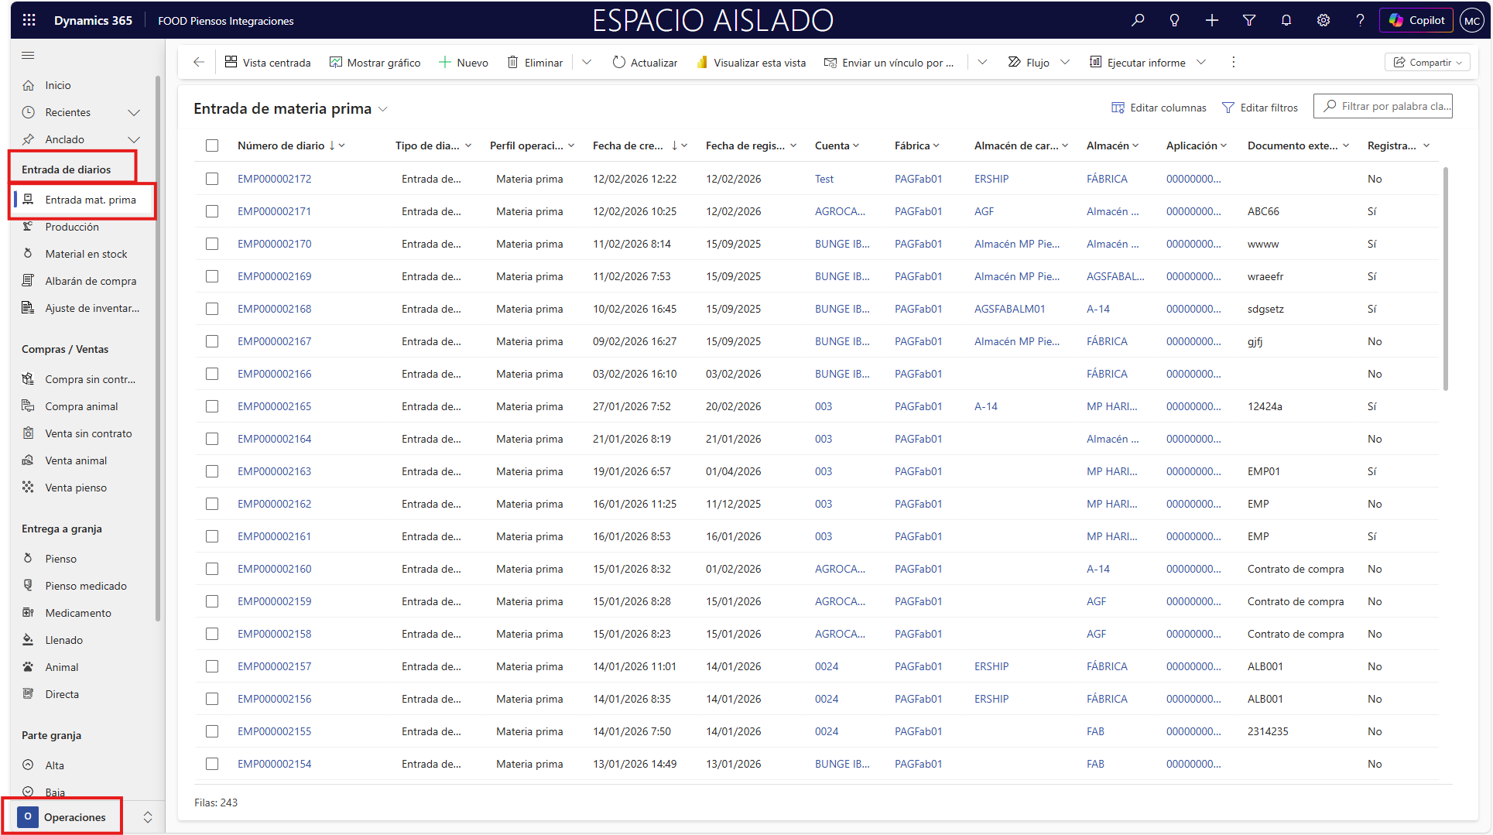Open the notifications bell icon
The height and width of the screenshot is (835, 1493).
1286,20
